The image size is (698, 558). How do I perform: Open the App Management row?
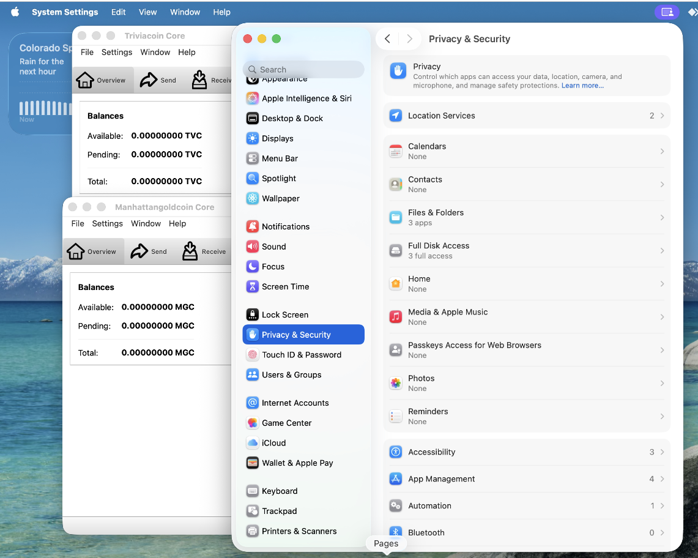point(527,479)
